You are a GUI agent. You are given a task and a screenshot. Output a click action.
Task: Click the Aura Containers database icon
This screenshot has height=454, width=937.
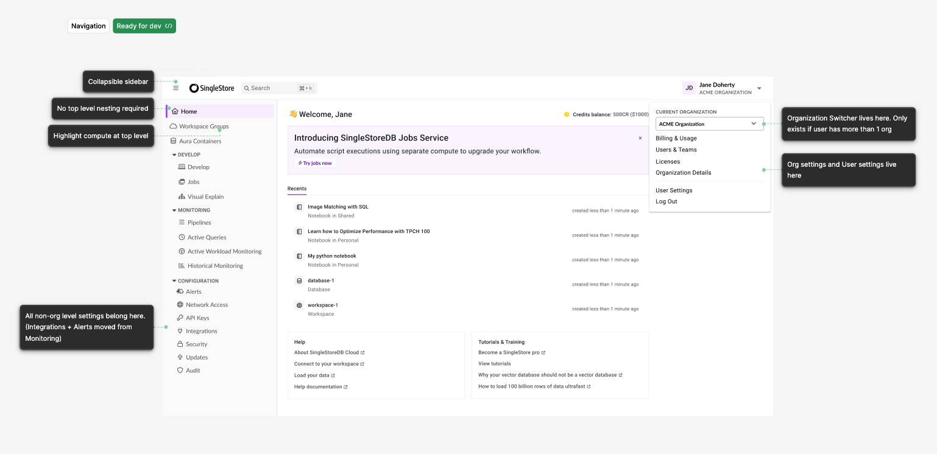tap(173, 141)
